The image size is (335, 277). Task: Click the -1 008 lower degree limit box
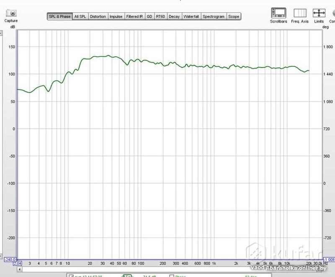[329, 259]
